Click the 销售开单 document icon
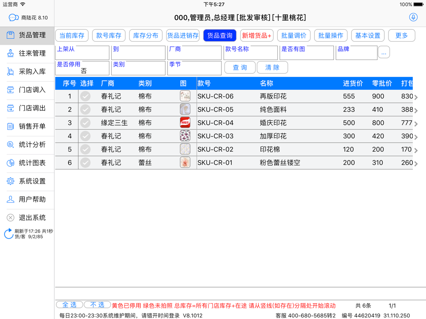Viewport: 426px width, 319px height. point(10,126)
